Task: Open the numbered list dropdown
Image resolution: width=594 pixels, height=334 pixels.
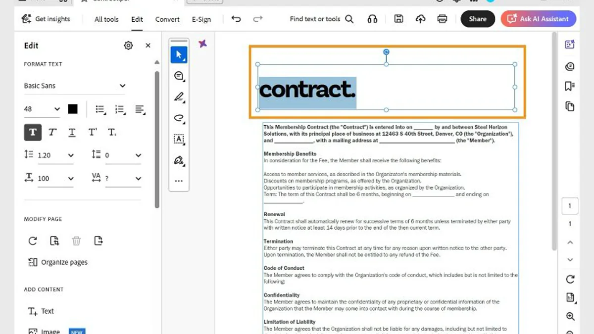Action: tap(120, 109)
